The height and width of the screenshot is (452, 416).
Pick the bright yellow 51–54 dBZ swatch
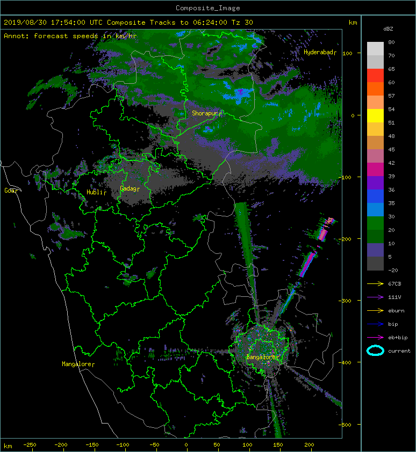point(375,115)
